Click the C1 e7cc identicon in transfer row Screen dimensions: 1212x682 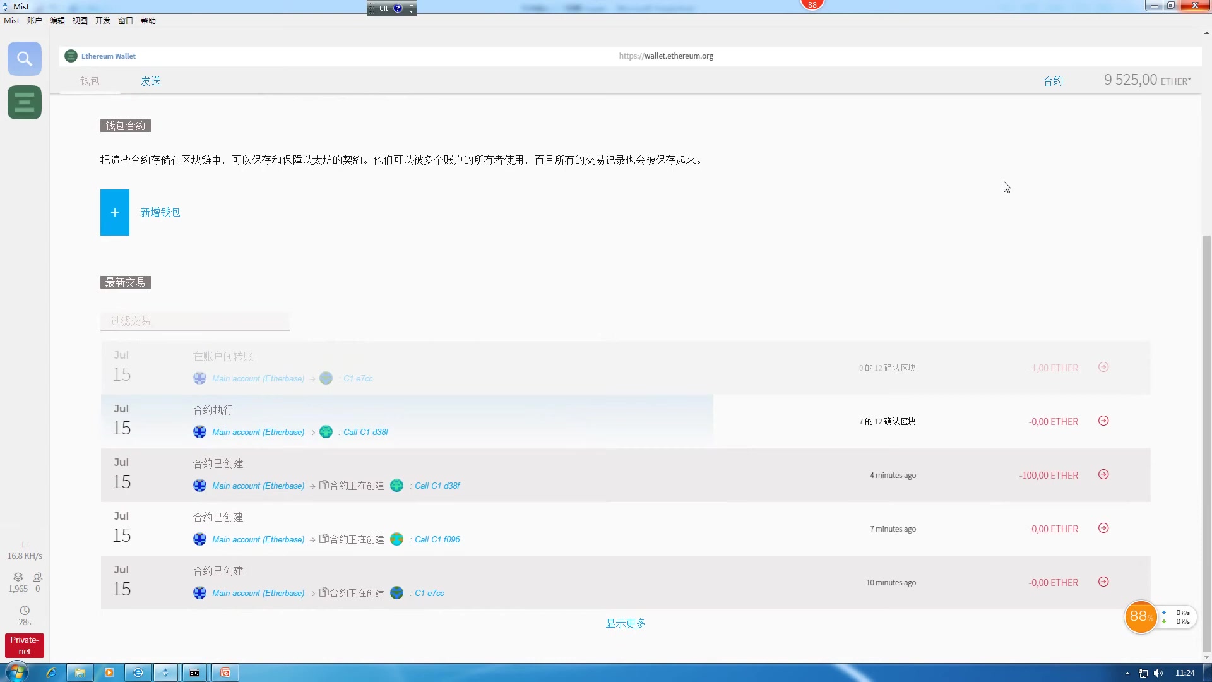click(326, 378)
